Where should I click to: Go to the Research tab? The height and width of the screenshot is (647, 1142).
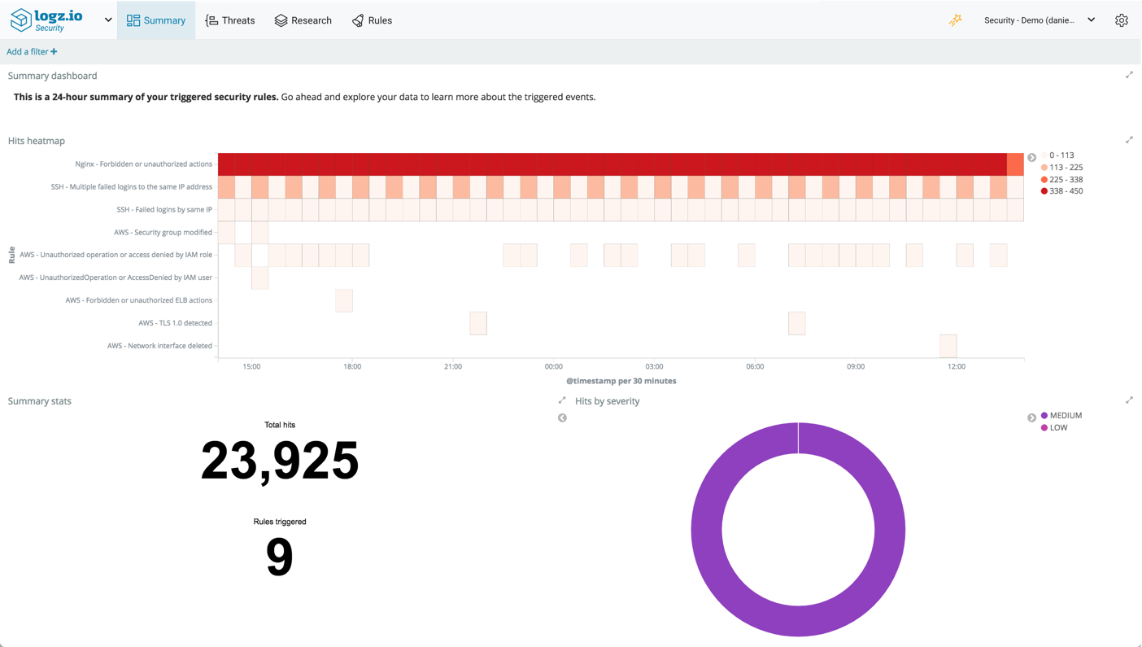303,20
